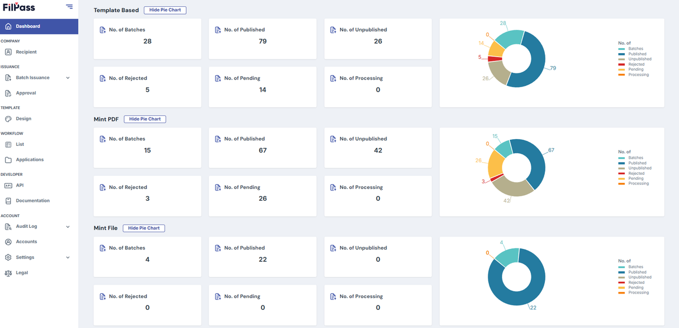The width and height of the screenshot is (679, 328).
Task: Open the Workflow List menu item
Action: (39, 144)
